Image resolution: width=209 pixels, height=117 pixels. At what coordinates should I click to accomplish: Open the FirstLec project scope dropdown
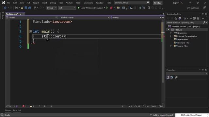pos(31,18)
